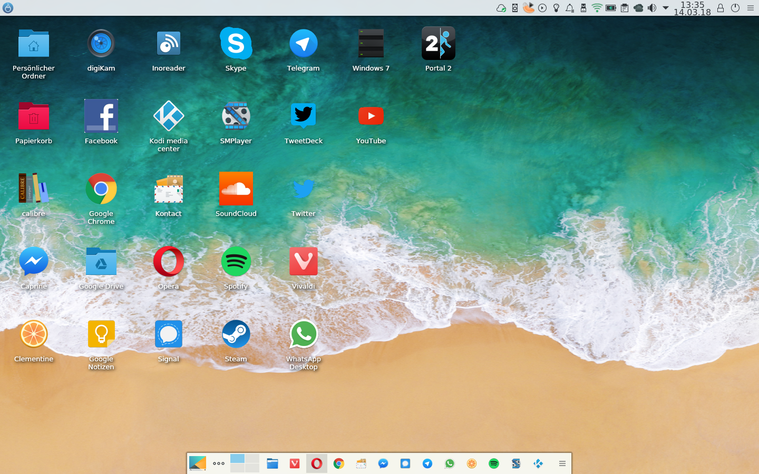Screen dimensions: 759x474
Task: Open Caprine messenger in the dock
Action: (x=383, y=463)
